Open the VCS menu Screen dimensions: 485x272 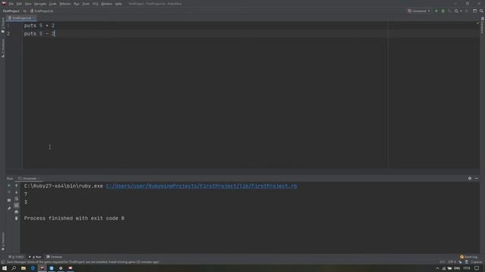(95, 4)
